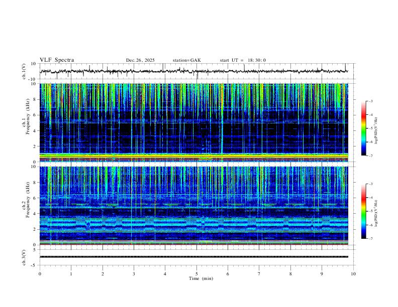Image resolution: width=398 pixels, height=307 pixels.
Task: Click the flat ch.3 voltage trace
Action: [194, 257]
